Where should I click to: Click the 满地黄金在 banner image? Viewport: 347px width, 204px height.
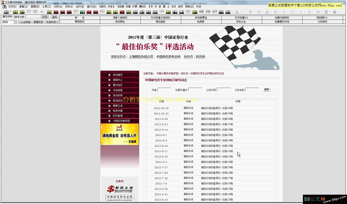pyautogui.click(x=120, y=134)
